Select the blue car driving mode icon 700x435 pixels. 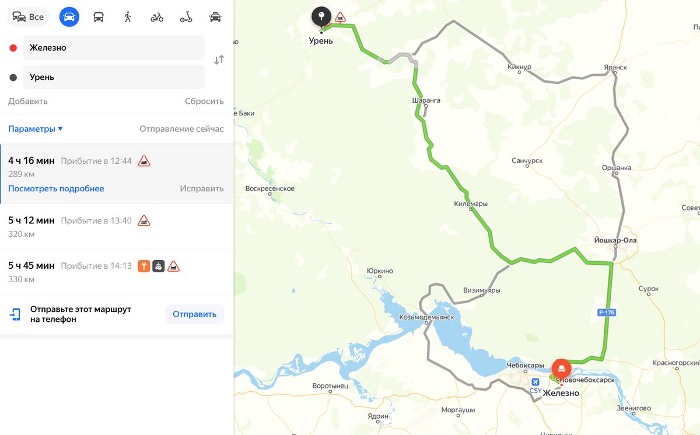tap(69, 17)
